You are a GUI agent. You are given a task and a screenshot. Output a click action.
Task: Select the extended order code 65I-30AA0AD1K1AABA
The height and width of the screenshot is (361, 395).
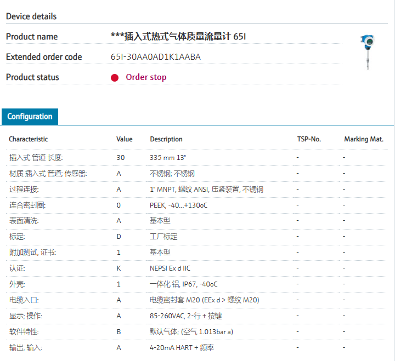pyautogui.click(x=155, y=57)
